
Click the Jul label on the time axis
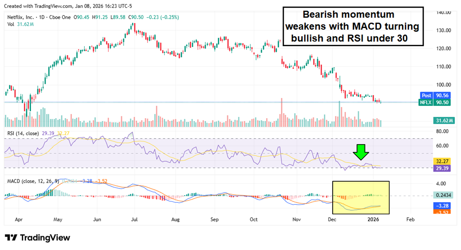135,219
